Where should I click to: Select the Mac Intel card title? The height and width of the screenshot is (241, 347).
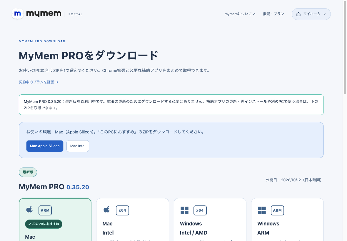coord(108,228)
